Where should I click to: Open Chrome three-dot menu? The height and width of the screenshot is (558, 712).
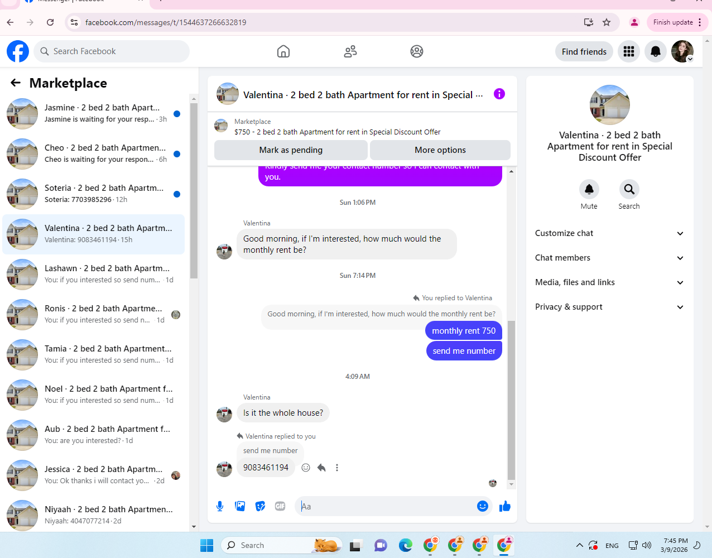[700, 22]
